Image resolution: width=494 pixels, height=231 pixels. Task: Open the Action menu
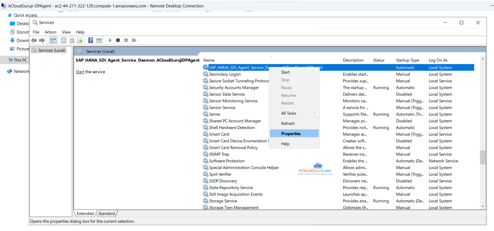point(50,32)
